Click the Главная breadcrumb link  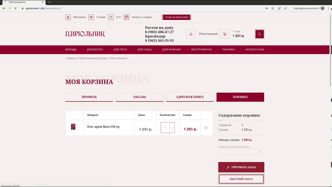tap(71, 58)
